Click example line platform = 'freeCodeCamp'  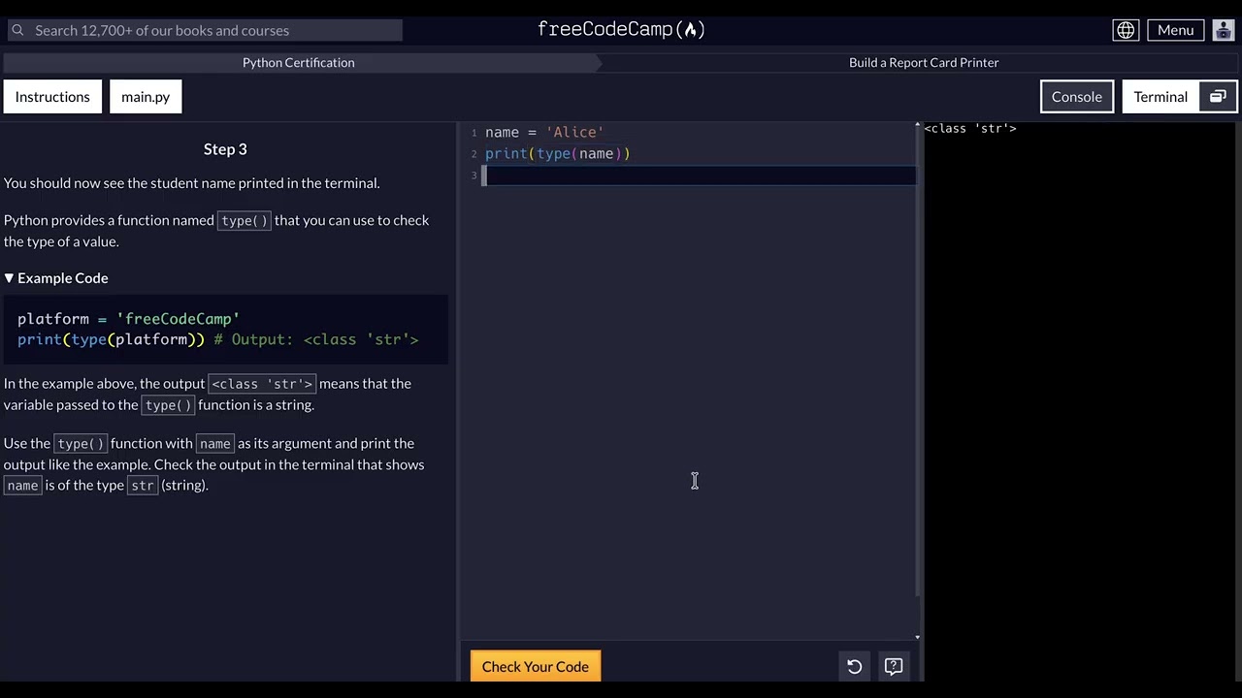pos(128,319)
